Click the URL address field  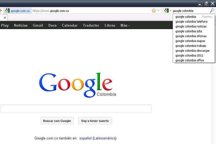[x=91, y=11]
